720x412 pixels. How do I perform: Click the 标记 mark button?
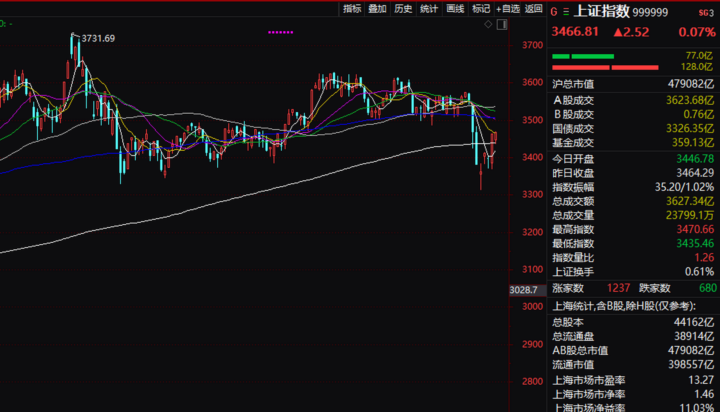(481, 9)
